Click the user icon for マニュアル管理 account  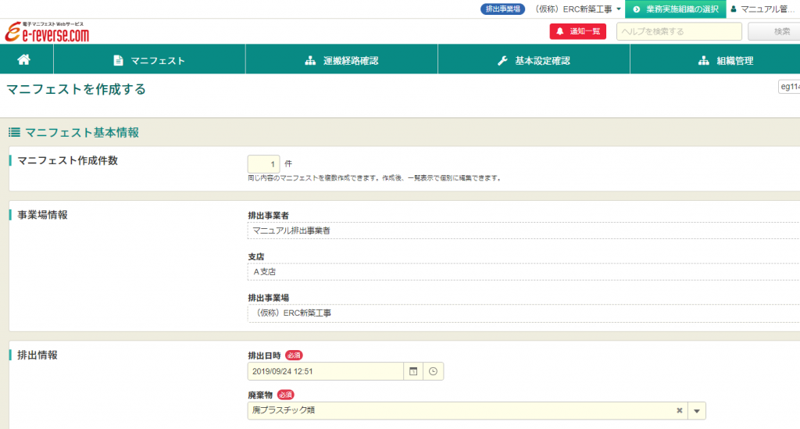point(733,9)
